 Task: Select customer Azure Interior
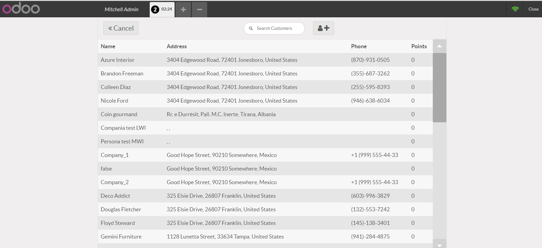click(265, 60)
